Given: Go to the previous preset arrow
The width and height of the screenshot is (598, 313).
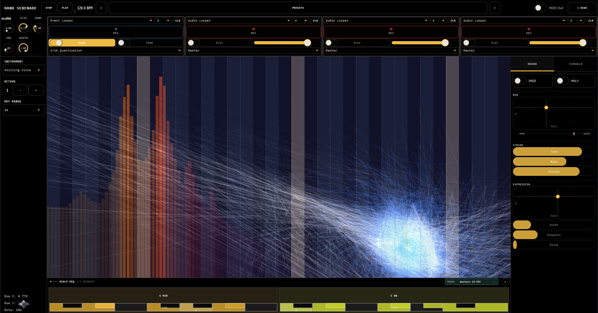Looking at the screenshot, I should click(101, 8).
